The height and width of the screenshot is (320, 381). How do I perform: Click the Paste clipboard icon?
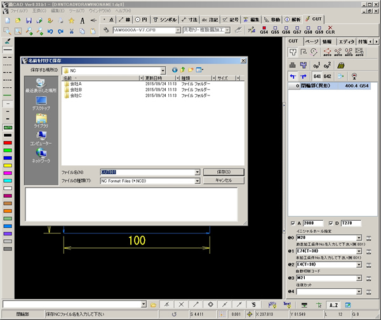coord(93,31)
